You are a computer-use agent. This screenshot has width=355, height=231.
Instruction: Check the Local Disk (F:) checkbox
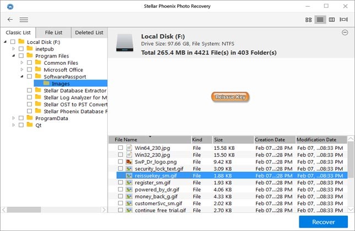[x=13, y=42]
